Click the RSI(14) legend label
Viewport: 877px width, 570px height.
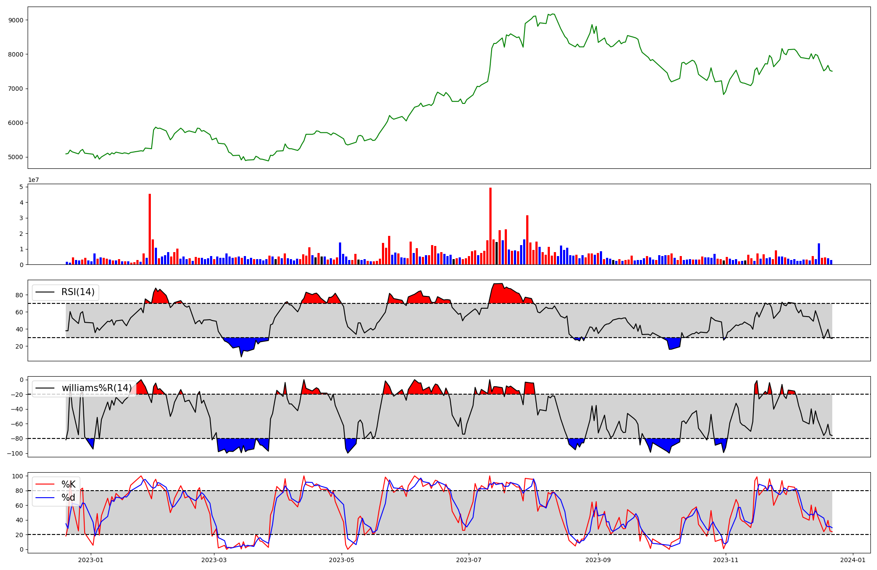click(78, 292)
